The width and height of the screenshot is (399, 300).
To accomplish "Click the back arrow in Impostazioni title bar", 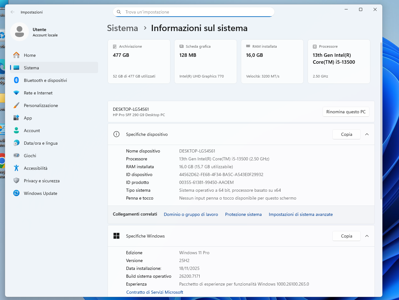I will point(13,12).
